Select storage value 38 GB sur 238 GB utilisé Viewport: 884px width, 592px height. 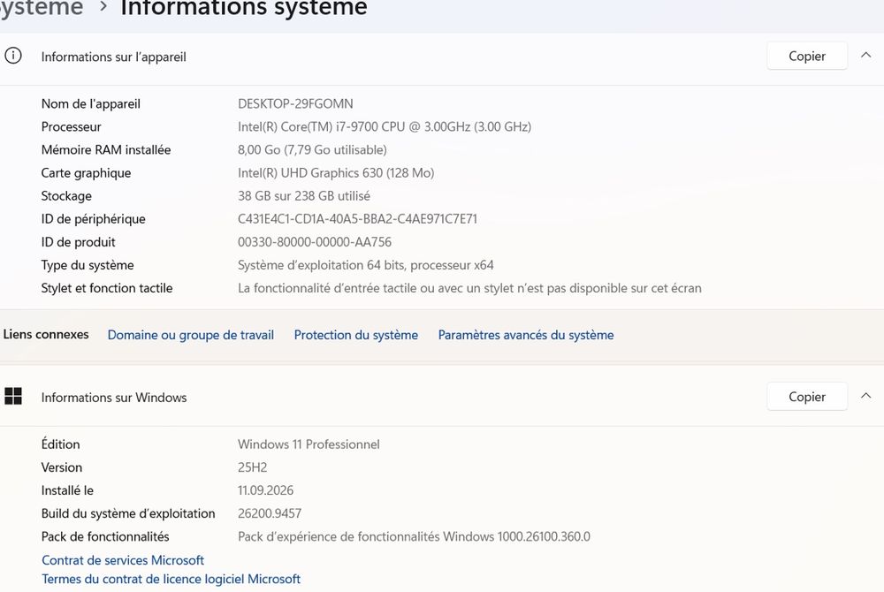coord(304,196)
